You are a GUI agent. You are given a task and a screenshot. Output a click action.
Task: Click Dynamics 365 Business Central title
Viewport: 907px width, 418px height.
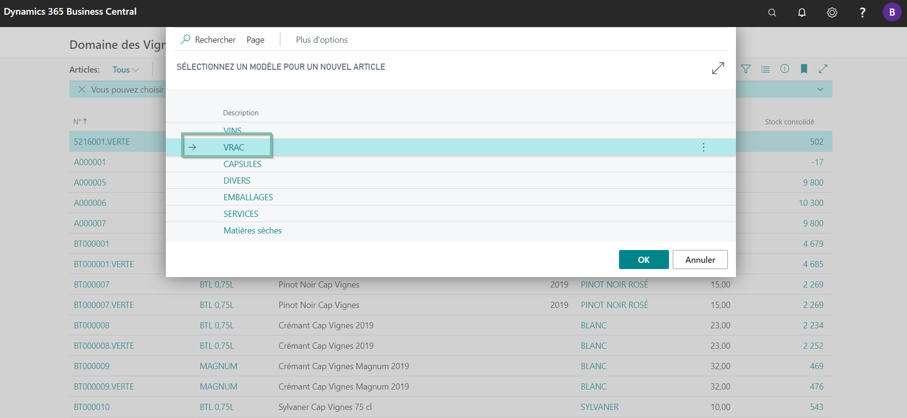(x=70, y=11)
